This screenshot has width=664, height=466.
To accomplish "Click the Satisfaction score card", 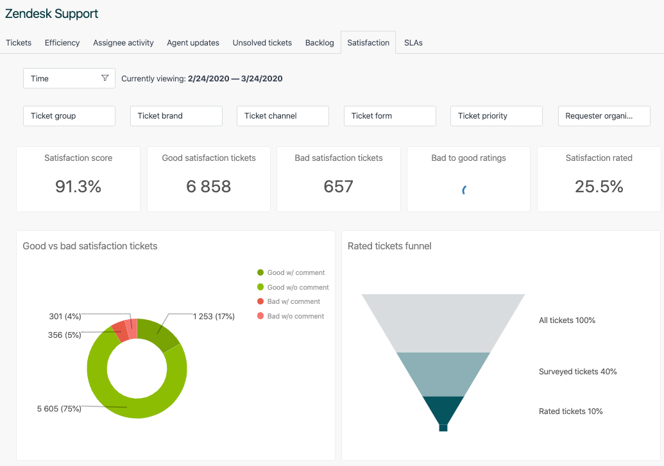I will tap(78, 179).
